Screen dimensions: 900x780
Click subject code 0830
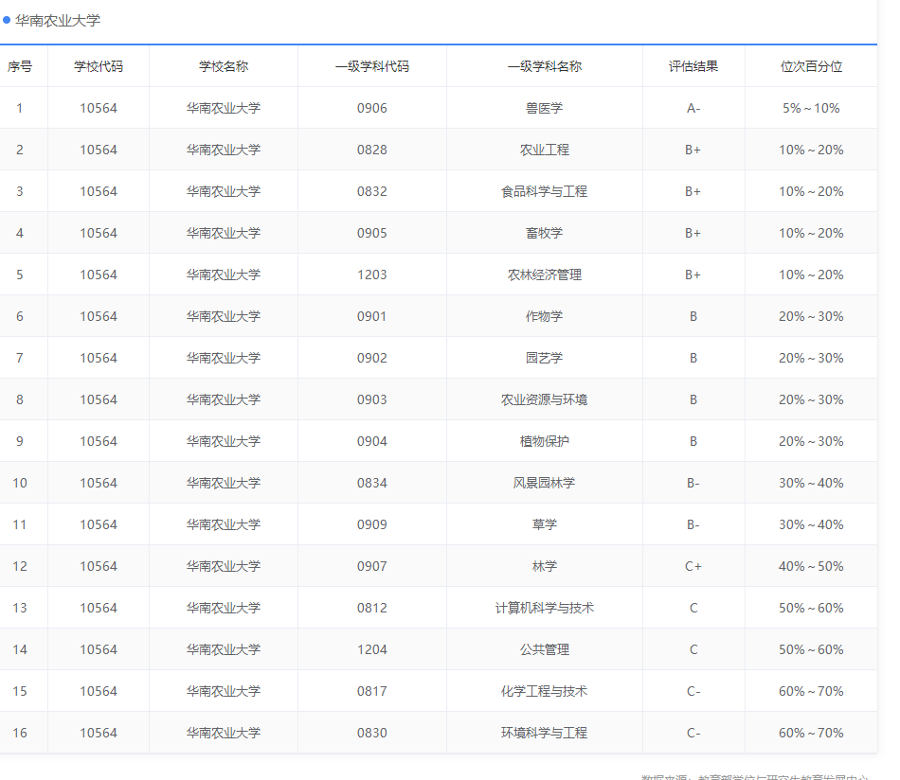point(372,733)
